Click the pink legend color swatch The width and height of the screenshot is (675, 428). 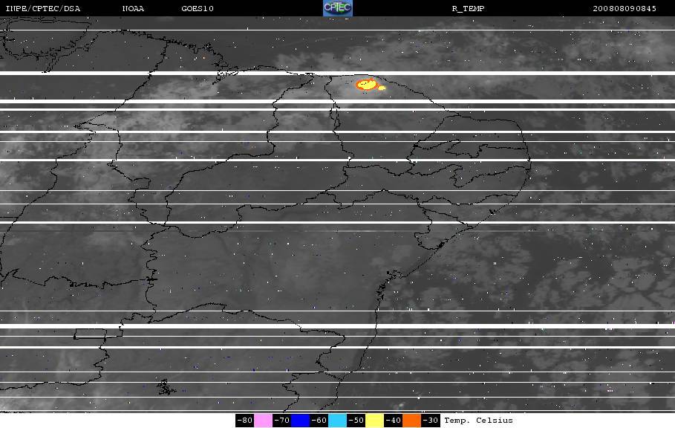[263, 421]
